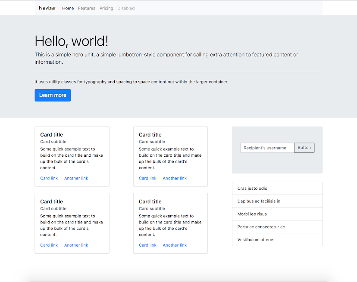Go to the Pricing tab
Screen dimensions: 357x282
[x=106, y=8]
